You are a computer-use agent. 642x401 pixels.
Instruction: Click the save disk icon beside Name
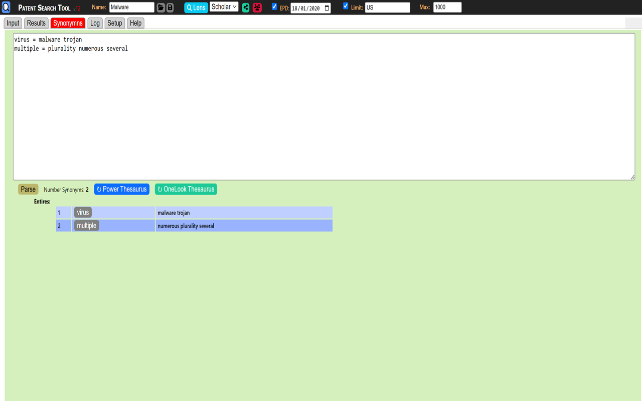[x=170, y=8]
